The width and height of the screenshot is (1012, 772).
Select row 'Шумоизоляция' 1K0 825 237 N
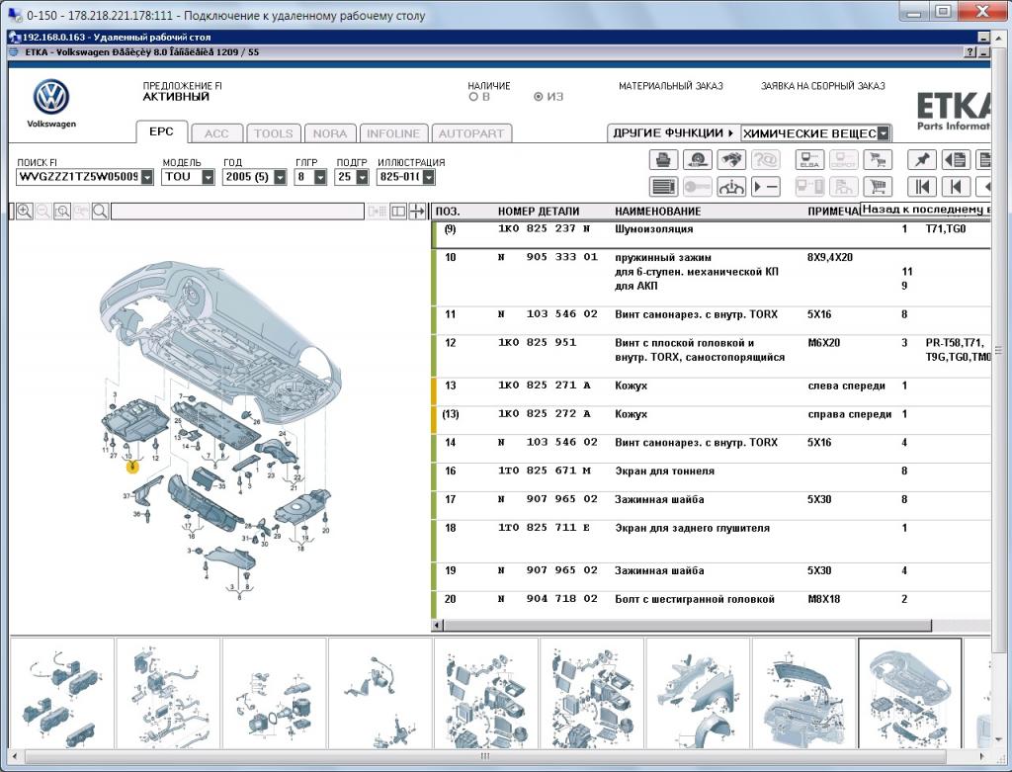(711, 233)
